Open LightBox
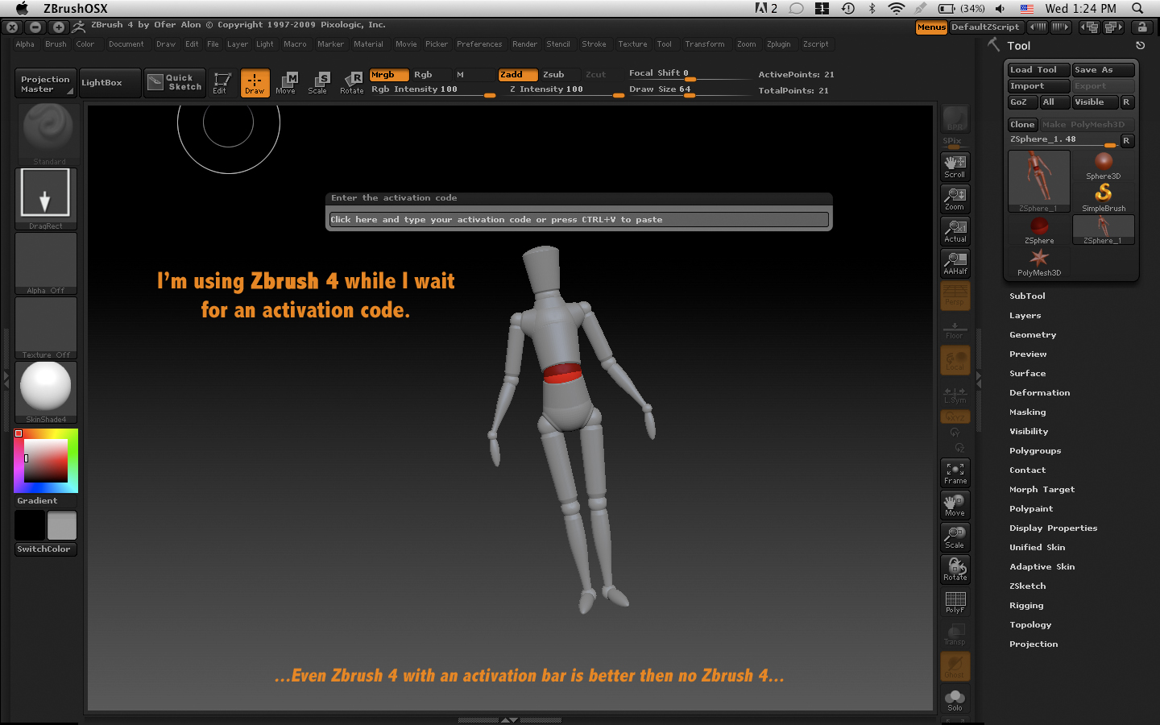The height and width of the screenshot is (725, 1160). pos(110,83)
